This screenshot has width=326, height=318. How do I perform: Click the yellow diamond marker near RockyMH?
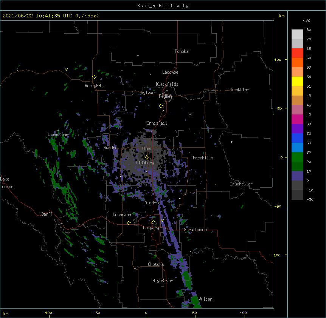pyautogui.click(x=95, y=77)
